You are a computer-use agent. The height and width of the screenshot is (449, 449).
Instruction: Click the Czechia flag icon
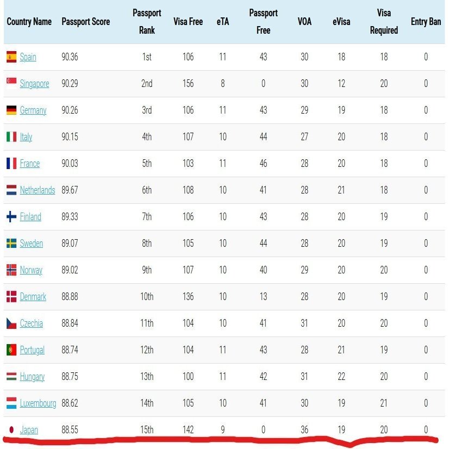11,323
